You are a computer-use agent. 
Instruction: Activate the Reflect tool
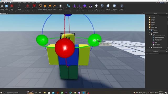tap(91, 7)
